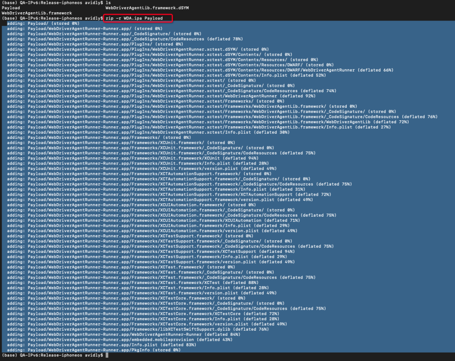This screenshot has height=361, width=455.
Task: Click the WebDriverAgentLib.framework.dSYM listing entry
Action: [147, 8]
